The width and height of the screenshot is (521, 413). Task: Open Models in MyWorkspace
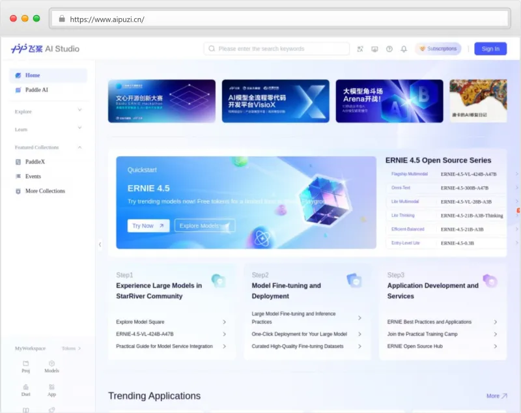point(51,366)
